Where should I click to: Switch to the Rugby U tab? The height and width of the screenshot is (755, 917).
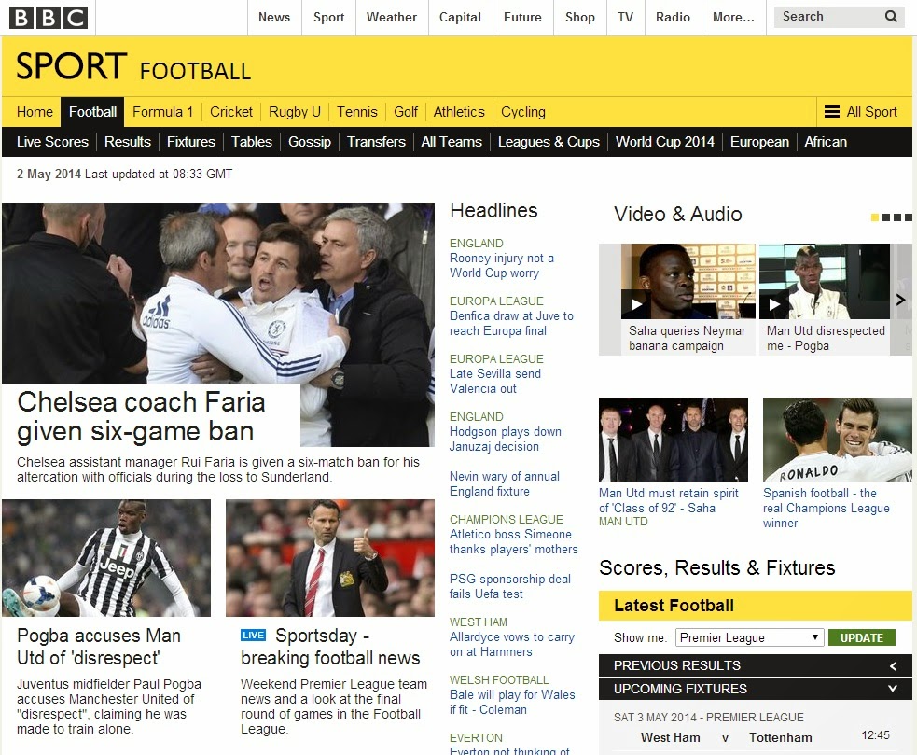pyautogui.click(x=295, y=112)
